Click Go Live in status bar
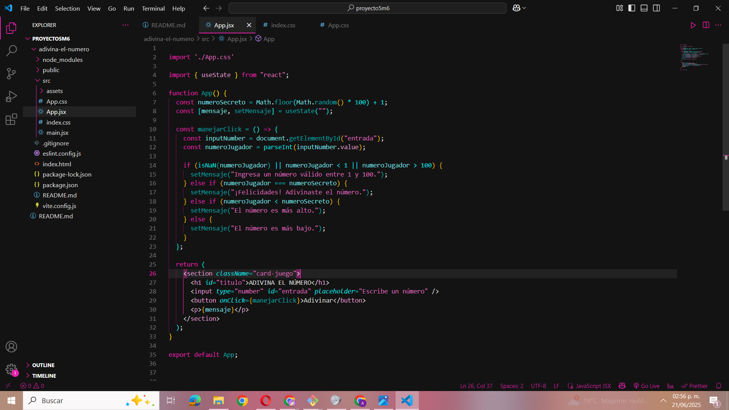The width and height of the screenshot is (729, 410). 647,386
